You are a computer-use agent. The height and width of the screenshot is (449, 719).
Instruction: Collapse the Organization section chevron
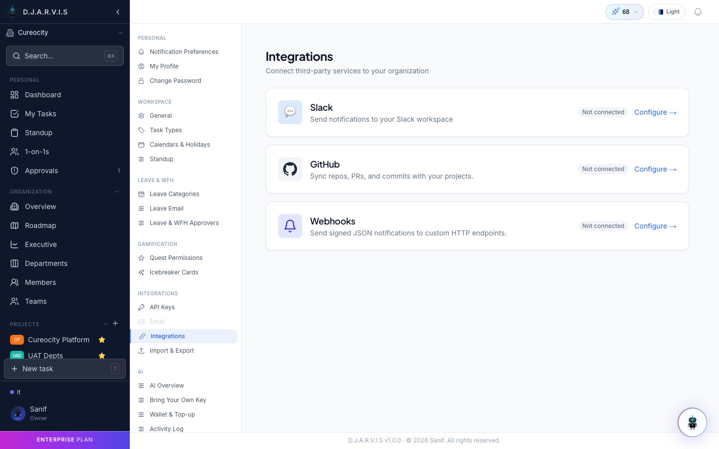click(117, 192)
